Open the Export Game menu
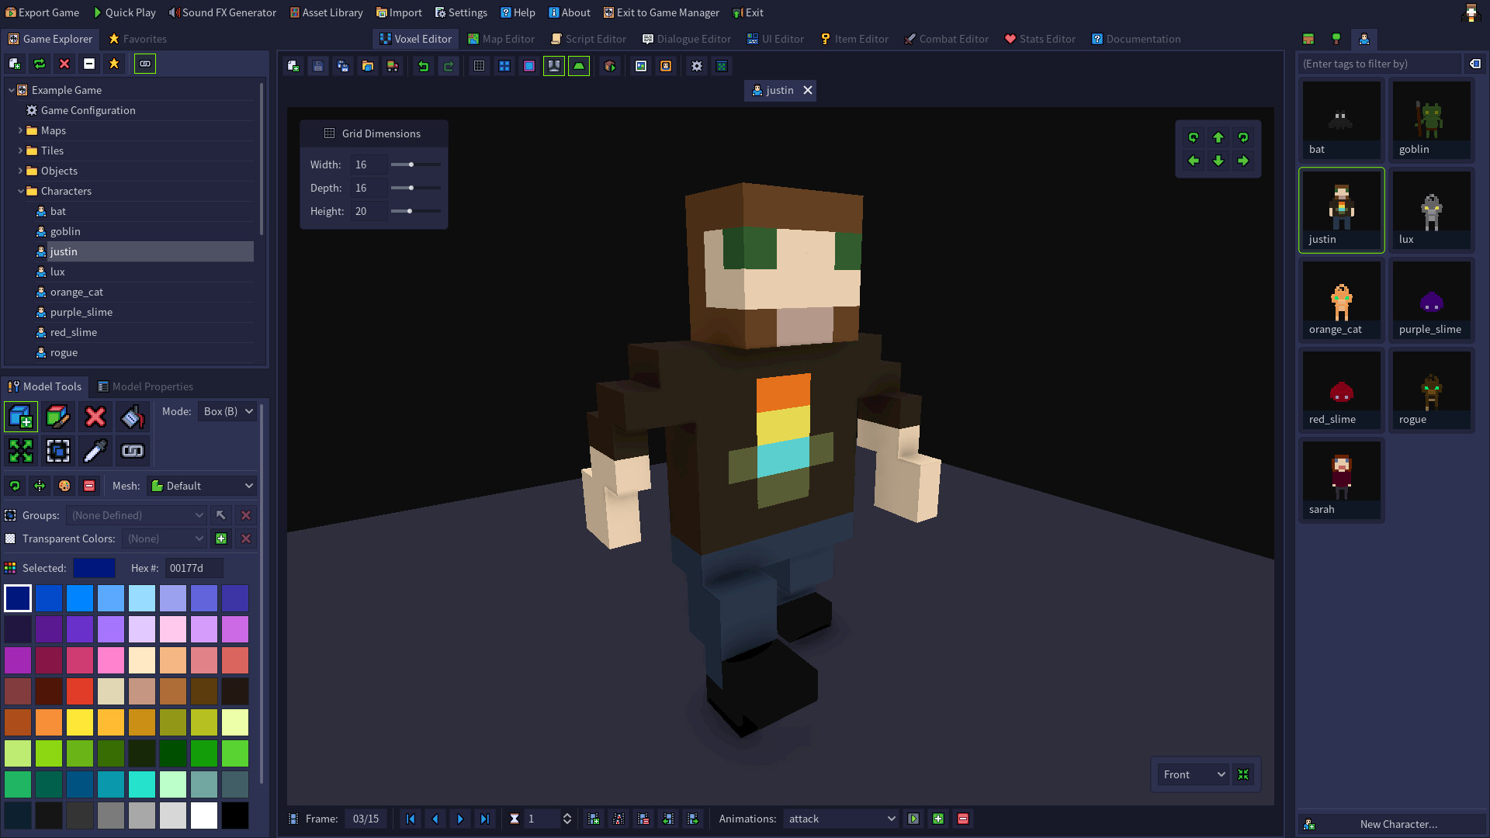This screenshot has width=1490, height=838. point(43,12)
